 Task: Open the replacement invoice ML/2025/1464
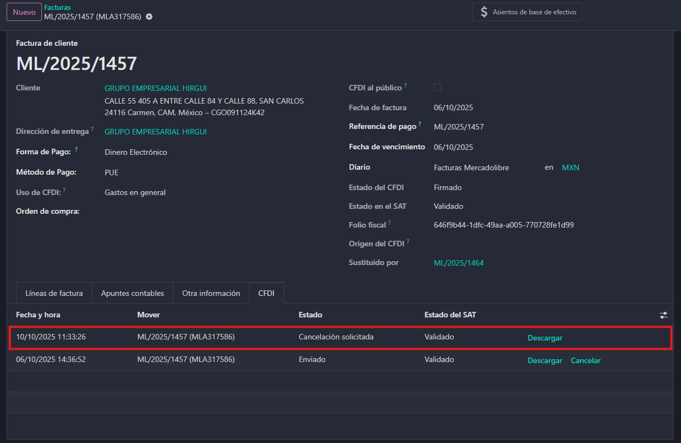tap(458, 263)
